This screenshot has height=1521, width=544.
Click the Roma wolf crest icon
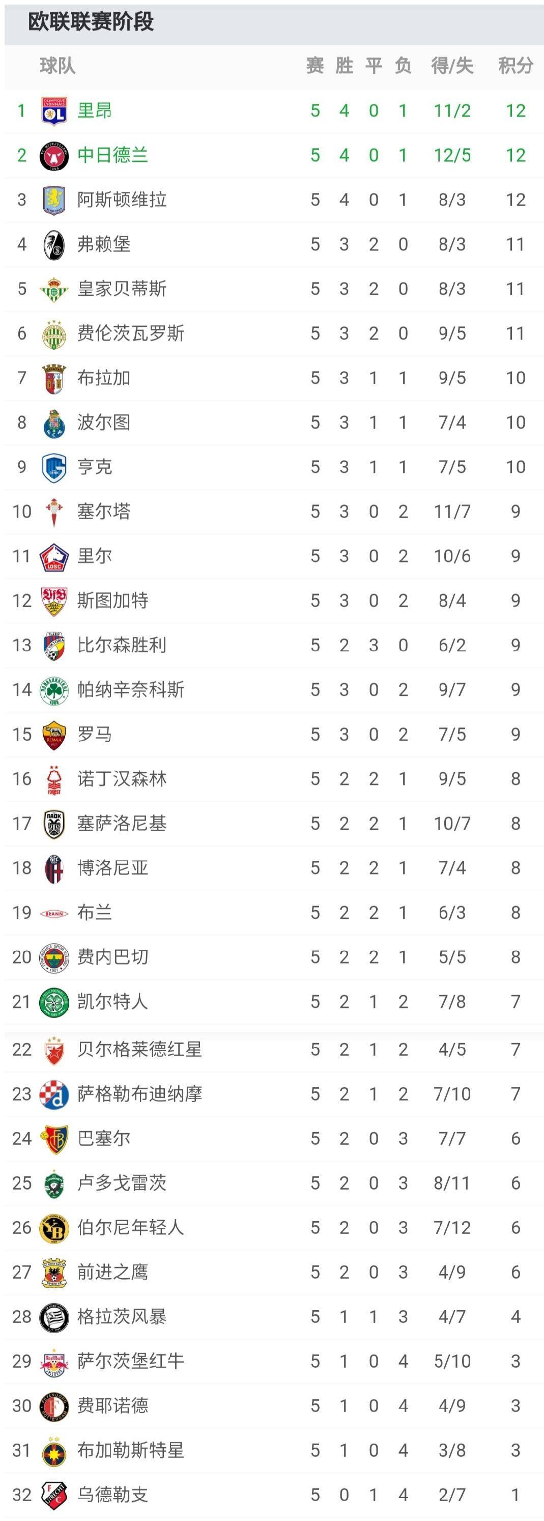(x=54, y=735)
